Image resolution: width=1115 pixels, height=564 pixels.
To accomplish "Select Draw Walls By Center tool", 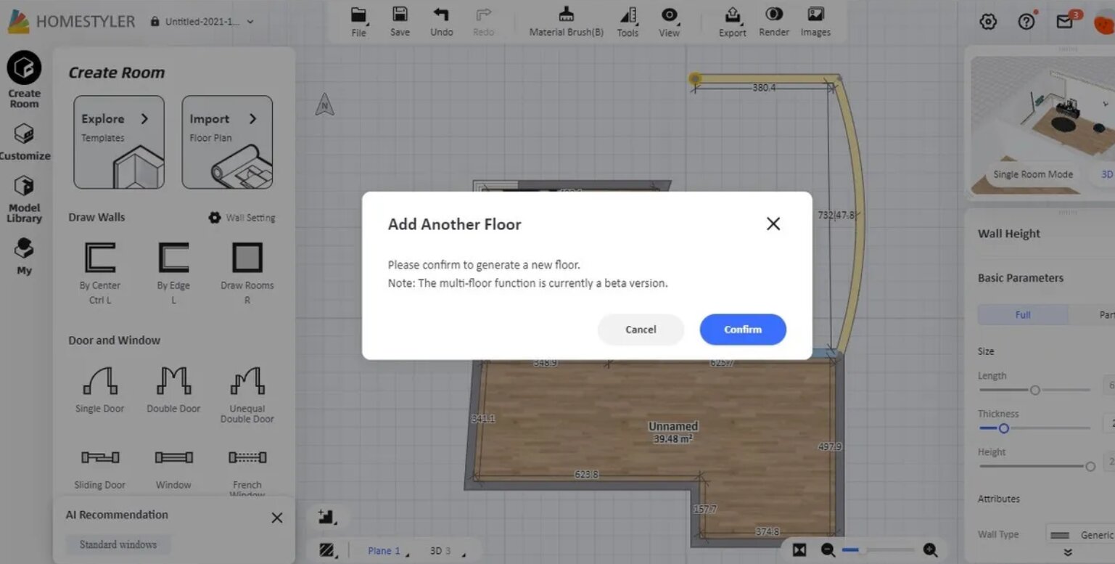I will click(100, 274).
